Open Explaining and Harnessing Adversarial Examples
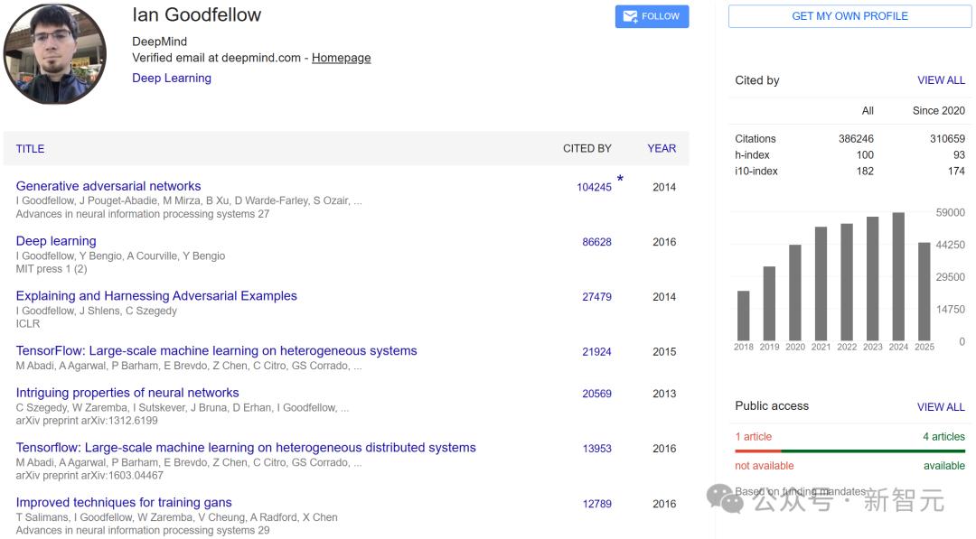 [x=156, y=296]
